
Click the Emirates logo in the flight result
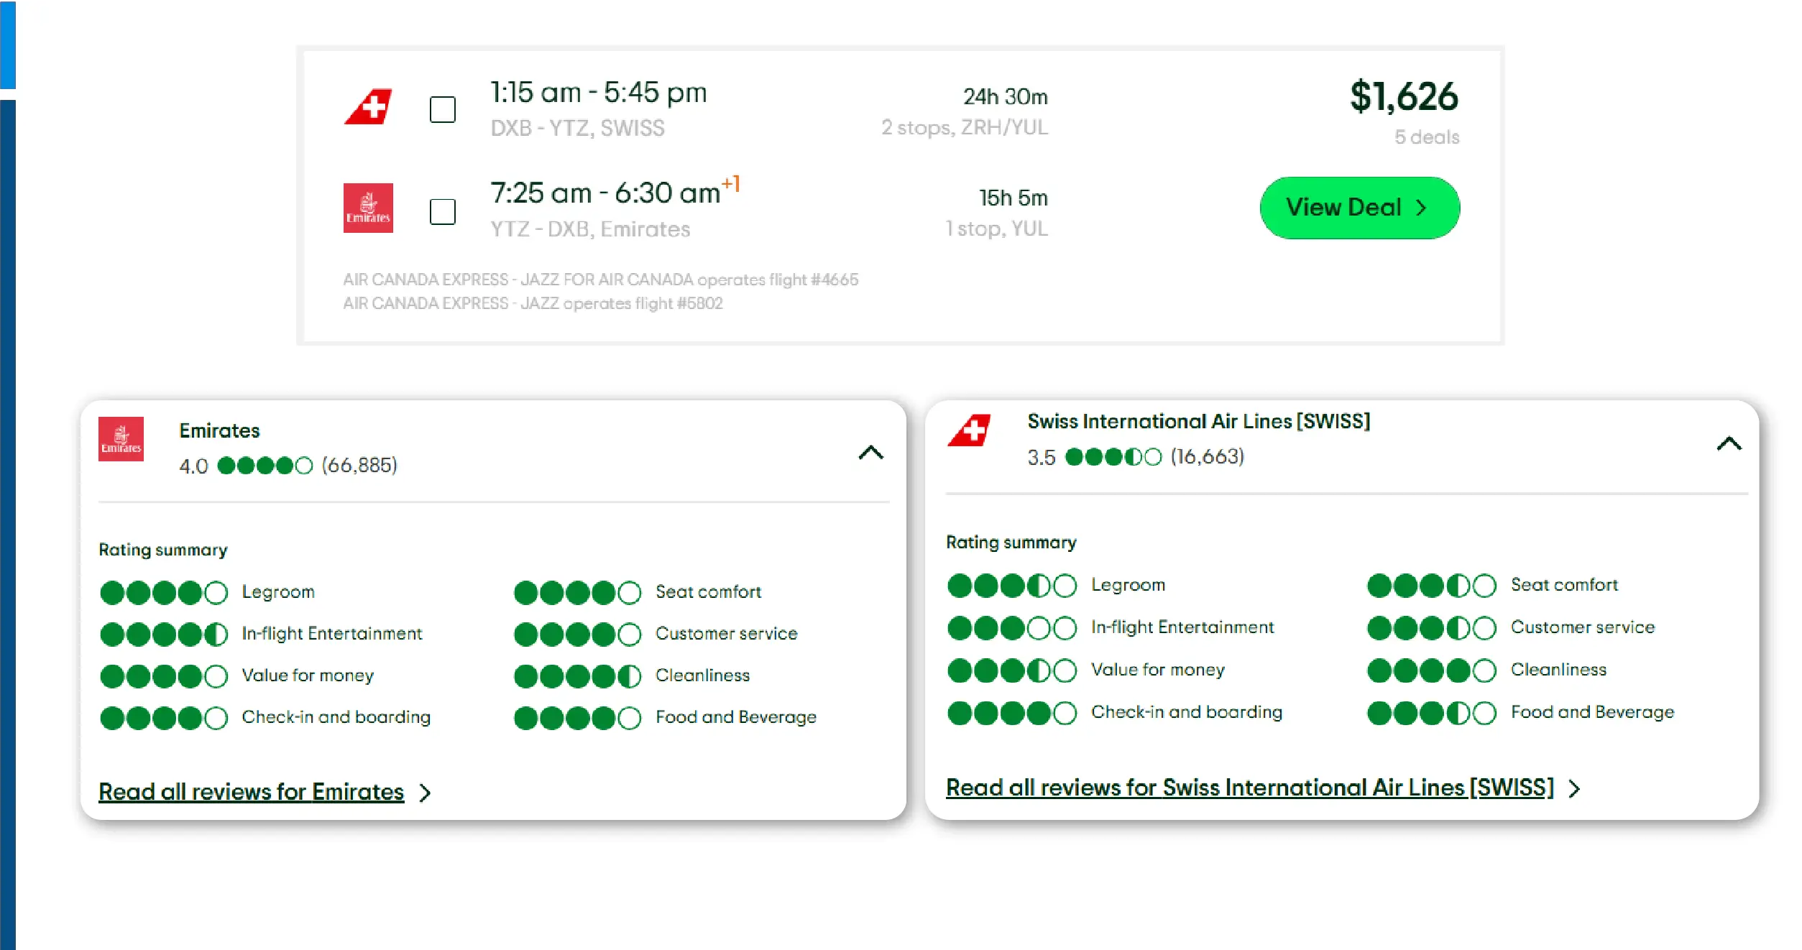pos(368,208)
